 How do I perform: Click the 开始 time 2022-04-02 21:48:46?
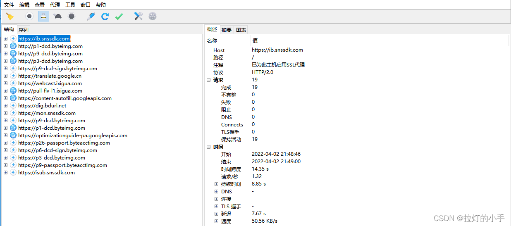pos(276,154)
